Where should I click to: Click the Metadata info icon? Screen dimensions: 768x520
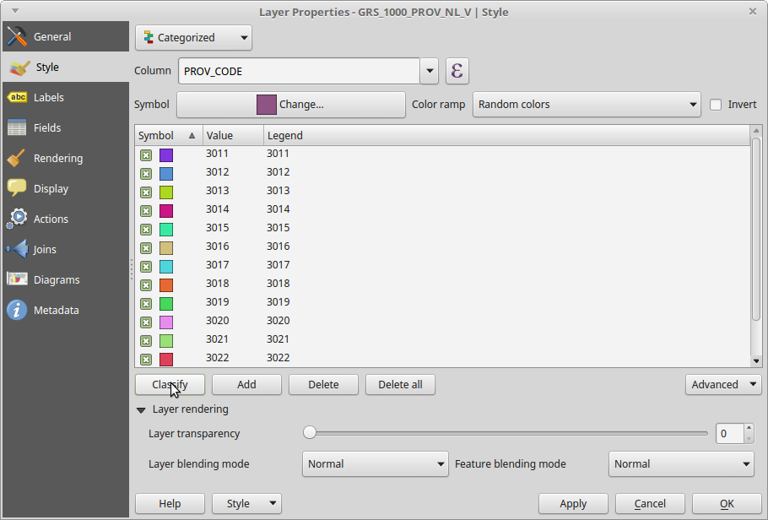pyautogui.click(x=17, y=311)
